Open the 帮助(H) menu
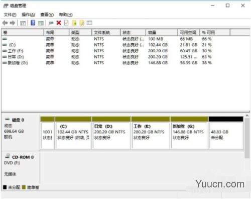This screenshot has height=199, width=251. [x=66, y=15]
